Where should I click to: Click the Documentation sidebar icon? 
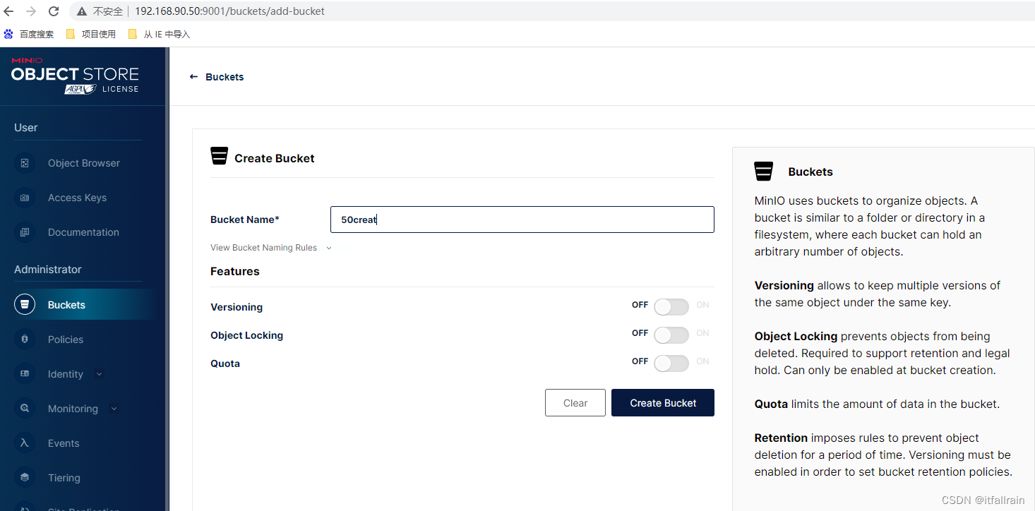coord(25,232)
